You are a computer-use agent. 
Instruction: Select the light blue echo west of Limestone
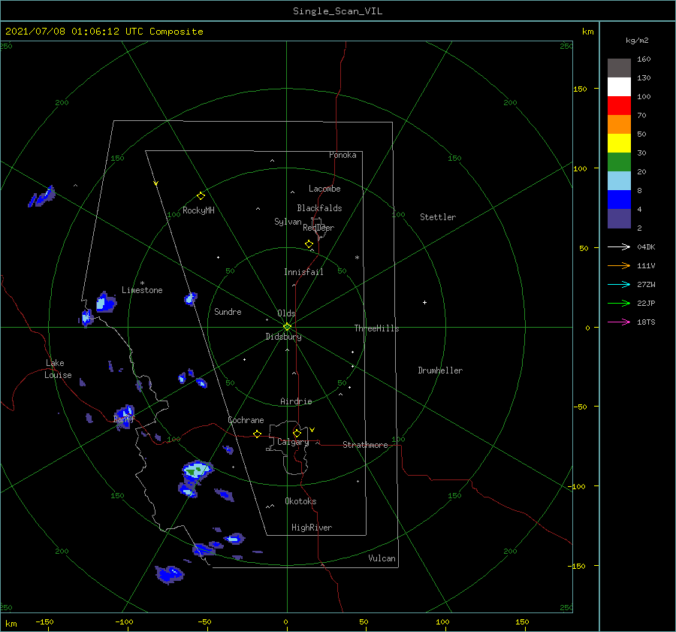point(106,302)
